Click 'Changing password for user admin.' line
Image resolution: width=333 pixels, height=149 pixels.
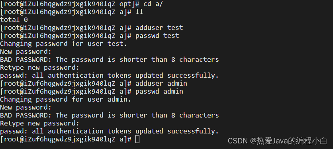[x=66, y=99]
